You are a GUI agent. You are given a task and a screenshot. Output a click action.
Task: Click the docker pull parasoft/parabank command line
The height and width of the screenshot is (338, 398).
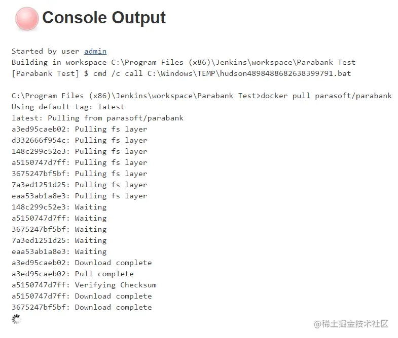click(x=202, y=96)
